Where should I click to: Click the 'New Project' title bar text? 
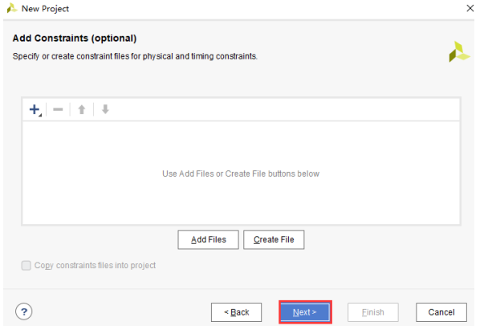pyautogui.click(x=45, y=8)
